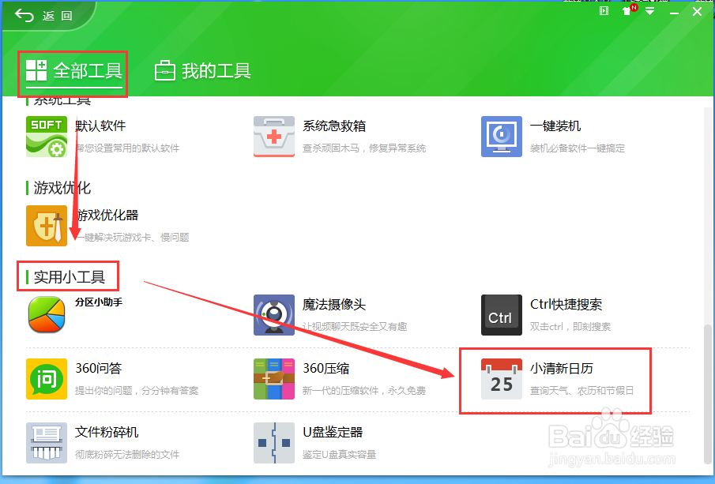Click the 返回 back button label
The height and width of the screenshot is (484, 715).
tap(58, 16)
